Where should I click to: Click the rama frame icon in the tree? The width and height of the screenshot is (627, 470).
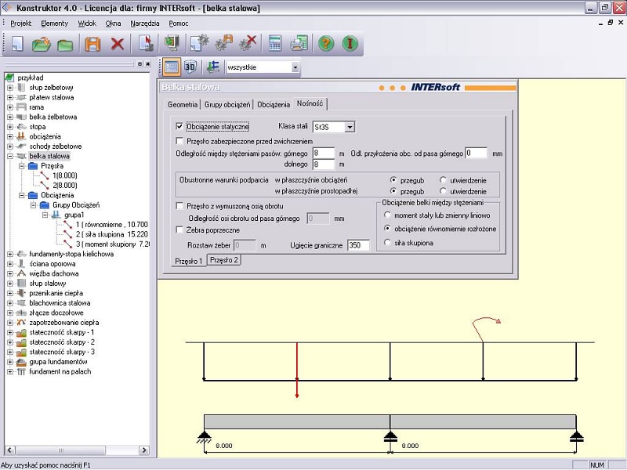click(x=21, y=107)
